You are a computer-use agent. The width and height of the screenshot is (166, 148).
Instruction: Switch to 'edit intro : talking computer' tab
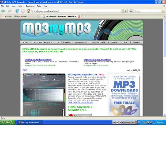tap(21, 16)
